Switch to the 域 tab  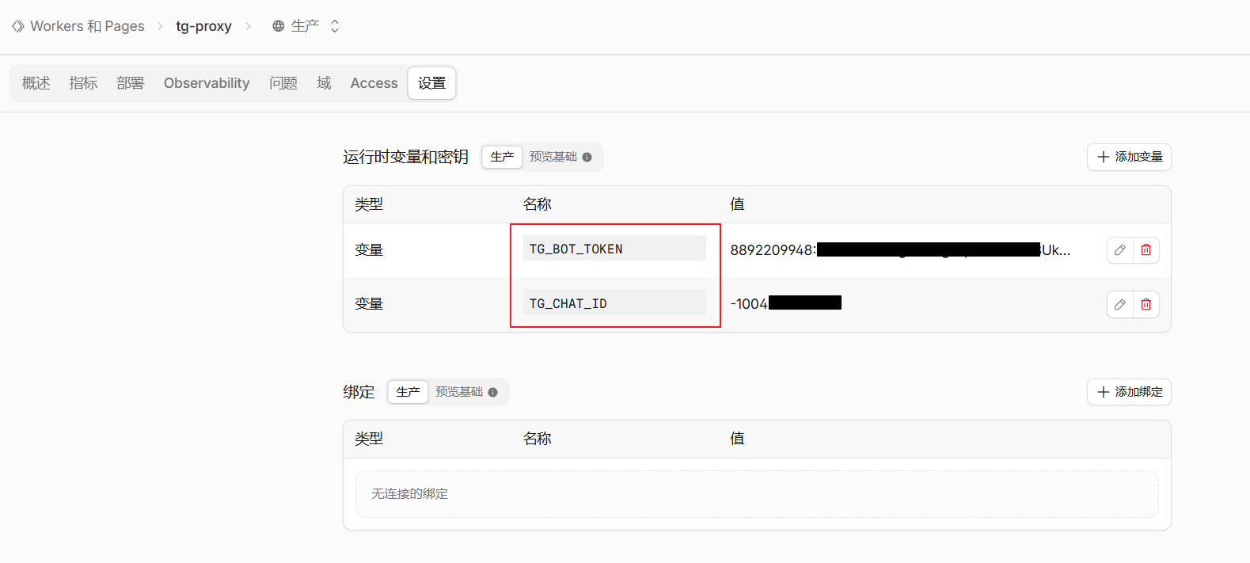pyautogui.click(x=324, y=83)
